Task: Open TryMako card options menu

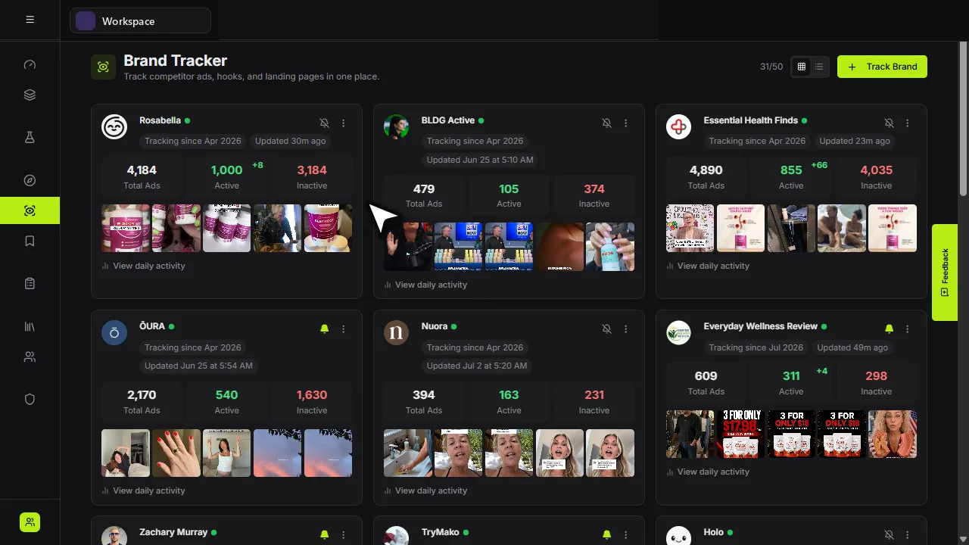Action: tap(626, 535)
